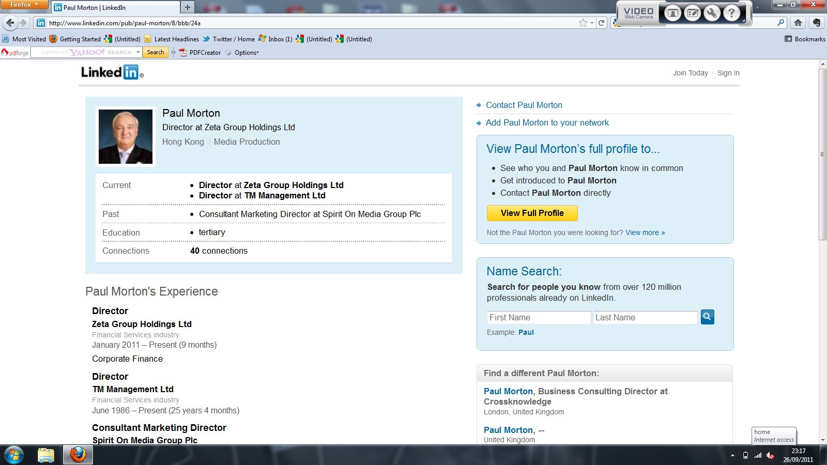This screenshot has height=465, width=827.
Task: Click the browser forward arrow button
Action: coord(23,23)
